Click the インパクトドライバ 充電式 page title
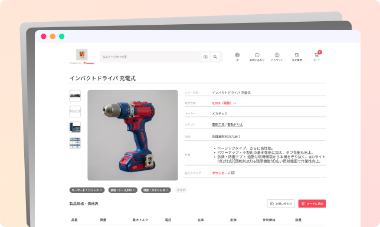Image resolution: width=380 pixels, height=227 pixels. pyautogui.click(x=103, y=78)
